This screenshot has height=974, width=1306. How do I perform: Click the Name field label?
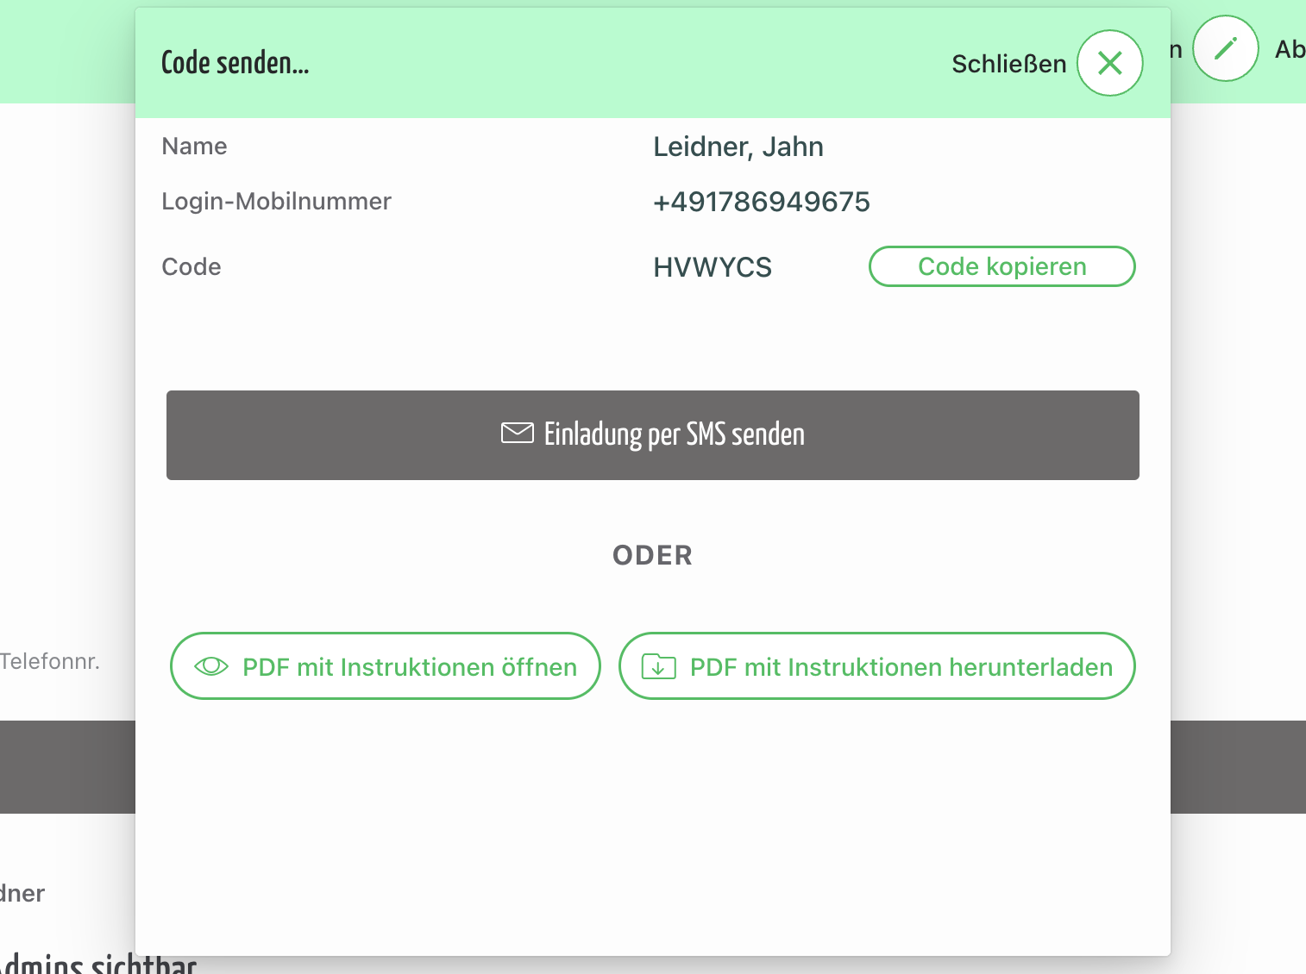click(x=194, y=147)
